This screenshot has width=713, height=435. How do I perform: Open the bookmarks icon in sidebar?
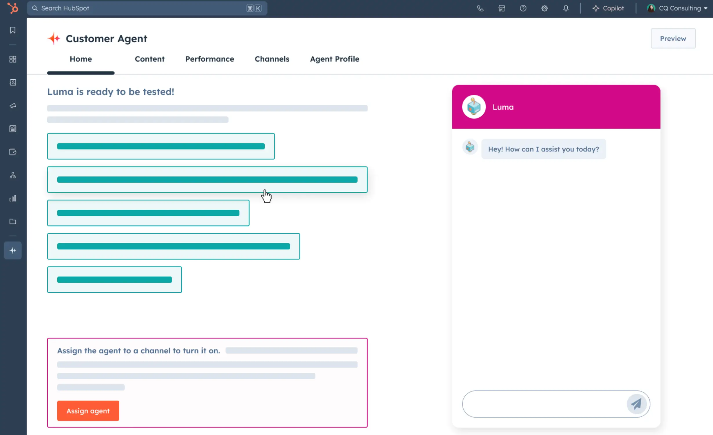pos(13,30)
